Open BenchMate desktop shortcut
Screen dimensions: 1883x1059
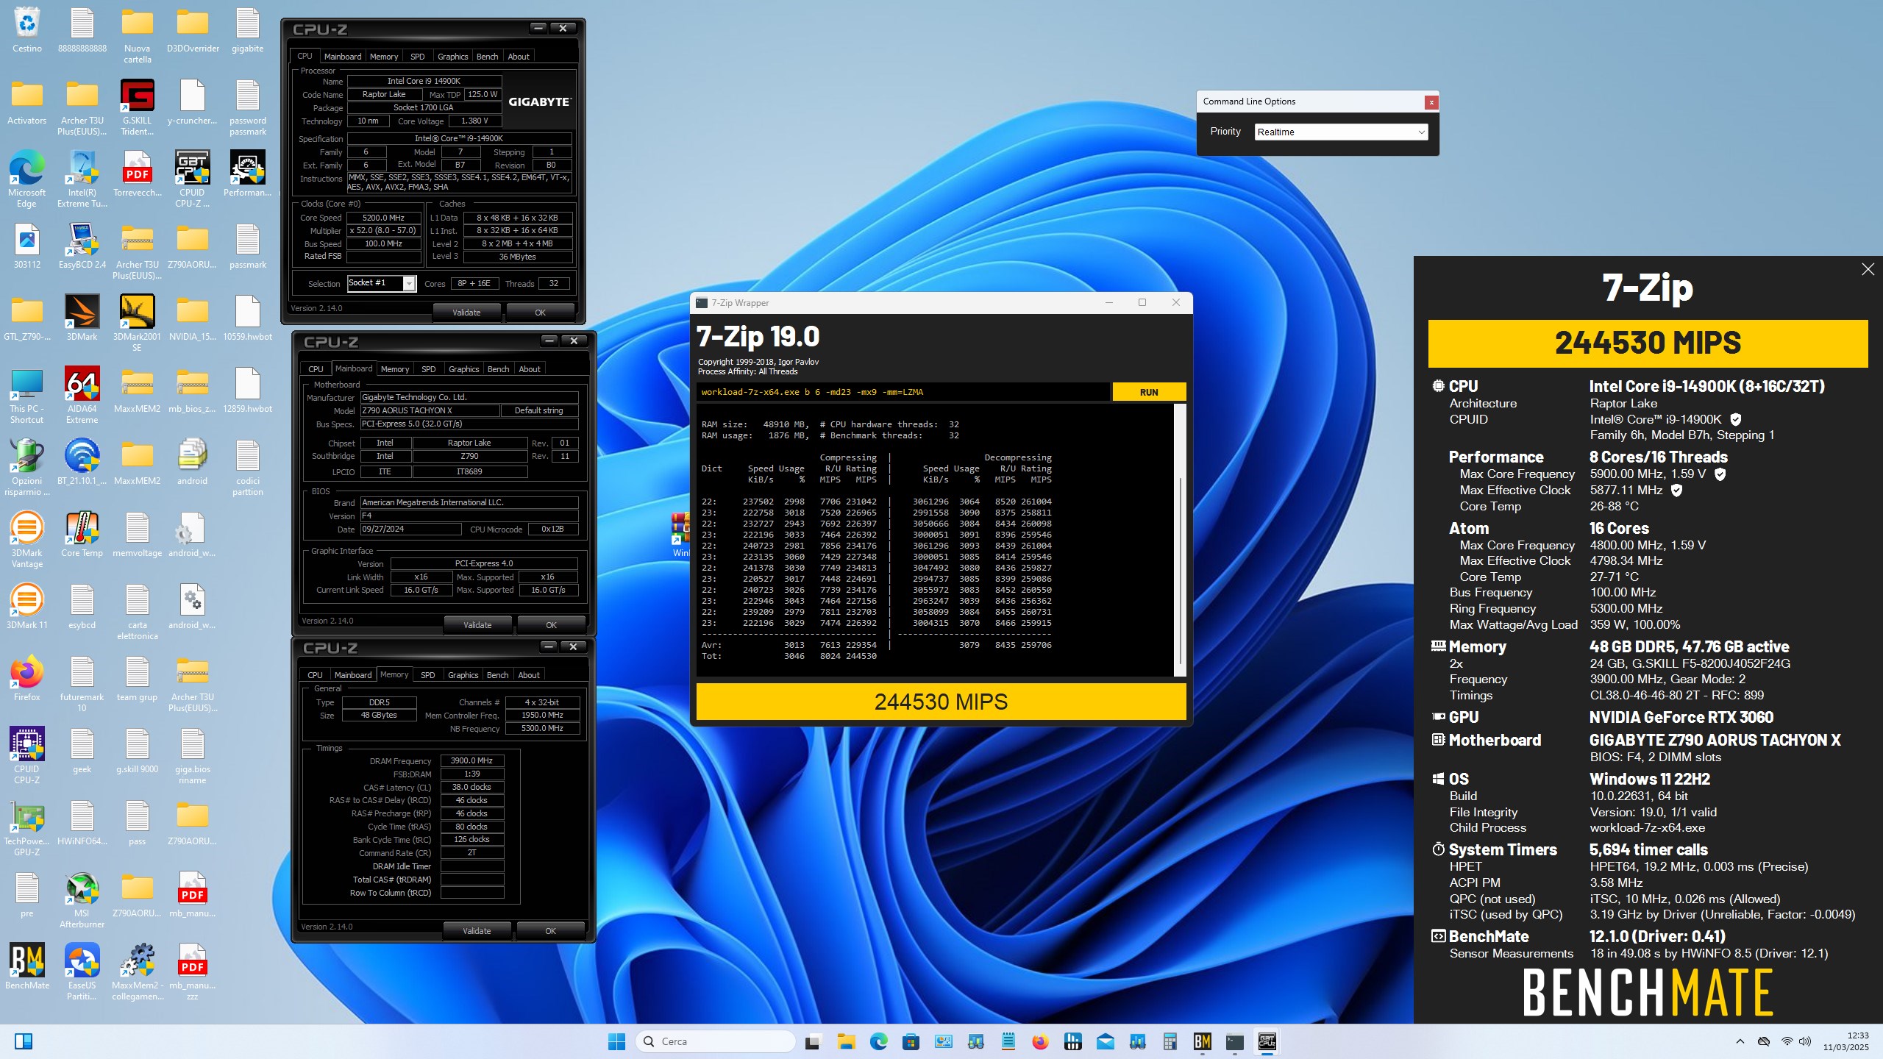click(27, 967)
